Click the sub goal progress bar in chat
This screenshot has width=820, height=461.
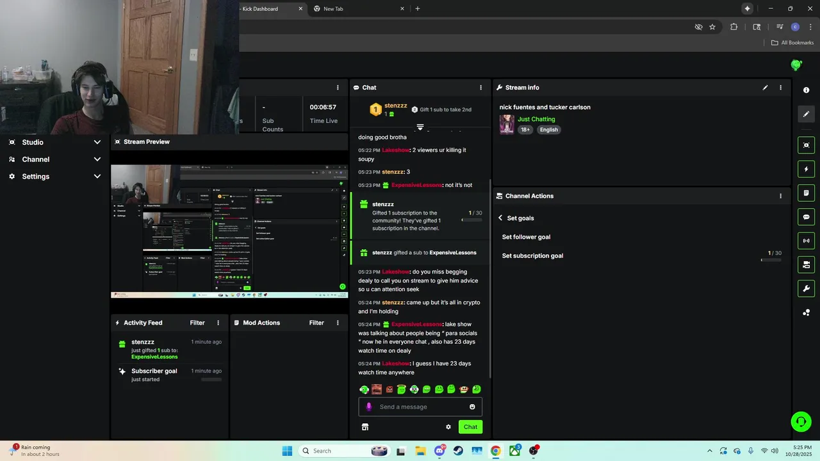point(471,220)
